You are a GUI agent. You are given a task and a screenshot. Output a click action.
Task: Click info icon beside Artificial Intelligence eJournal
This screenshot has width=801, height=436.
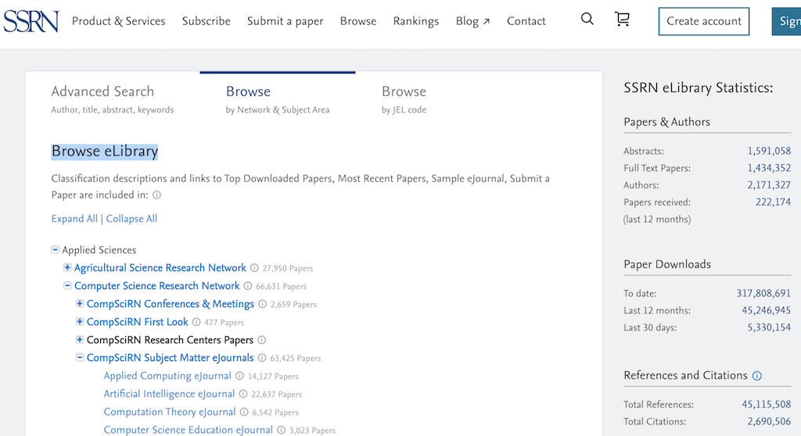tap(243, 394)
